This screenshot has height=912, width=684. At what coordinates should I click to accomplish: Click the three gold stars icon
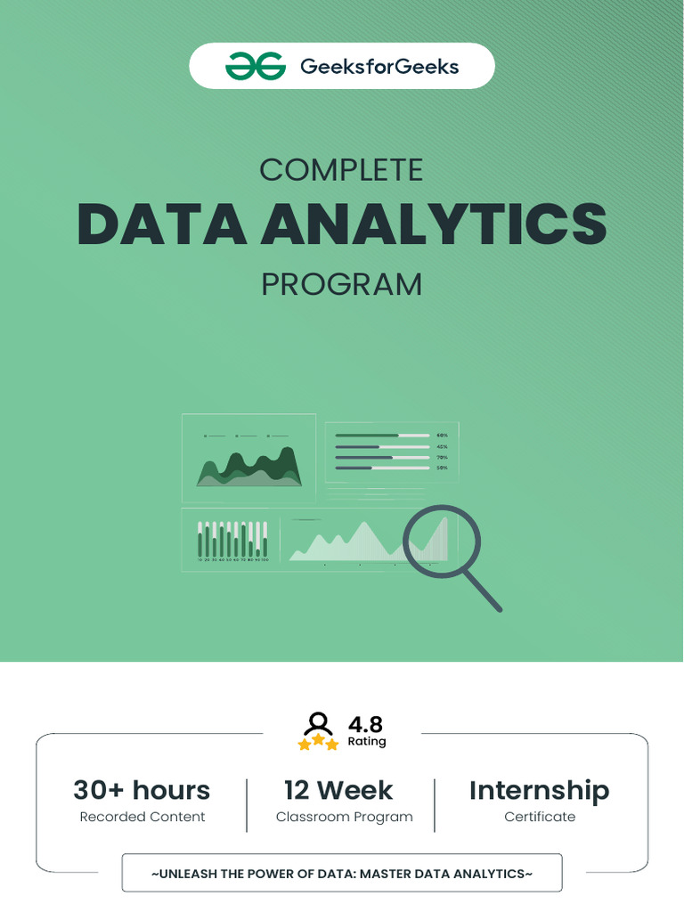(318, 743)
